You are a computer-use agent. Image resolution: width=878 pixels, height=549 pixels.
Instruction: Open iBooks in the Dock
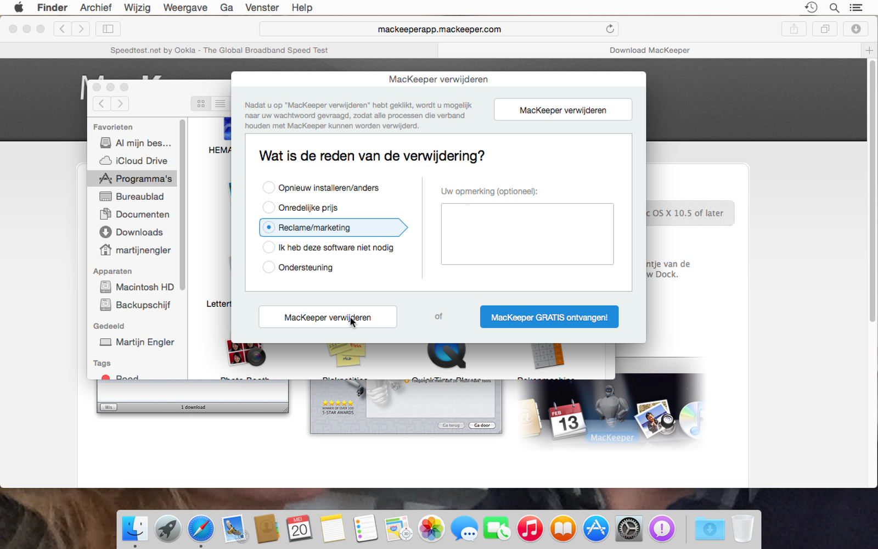click(x=563, y=529)
